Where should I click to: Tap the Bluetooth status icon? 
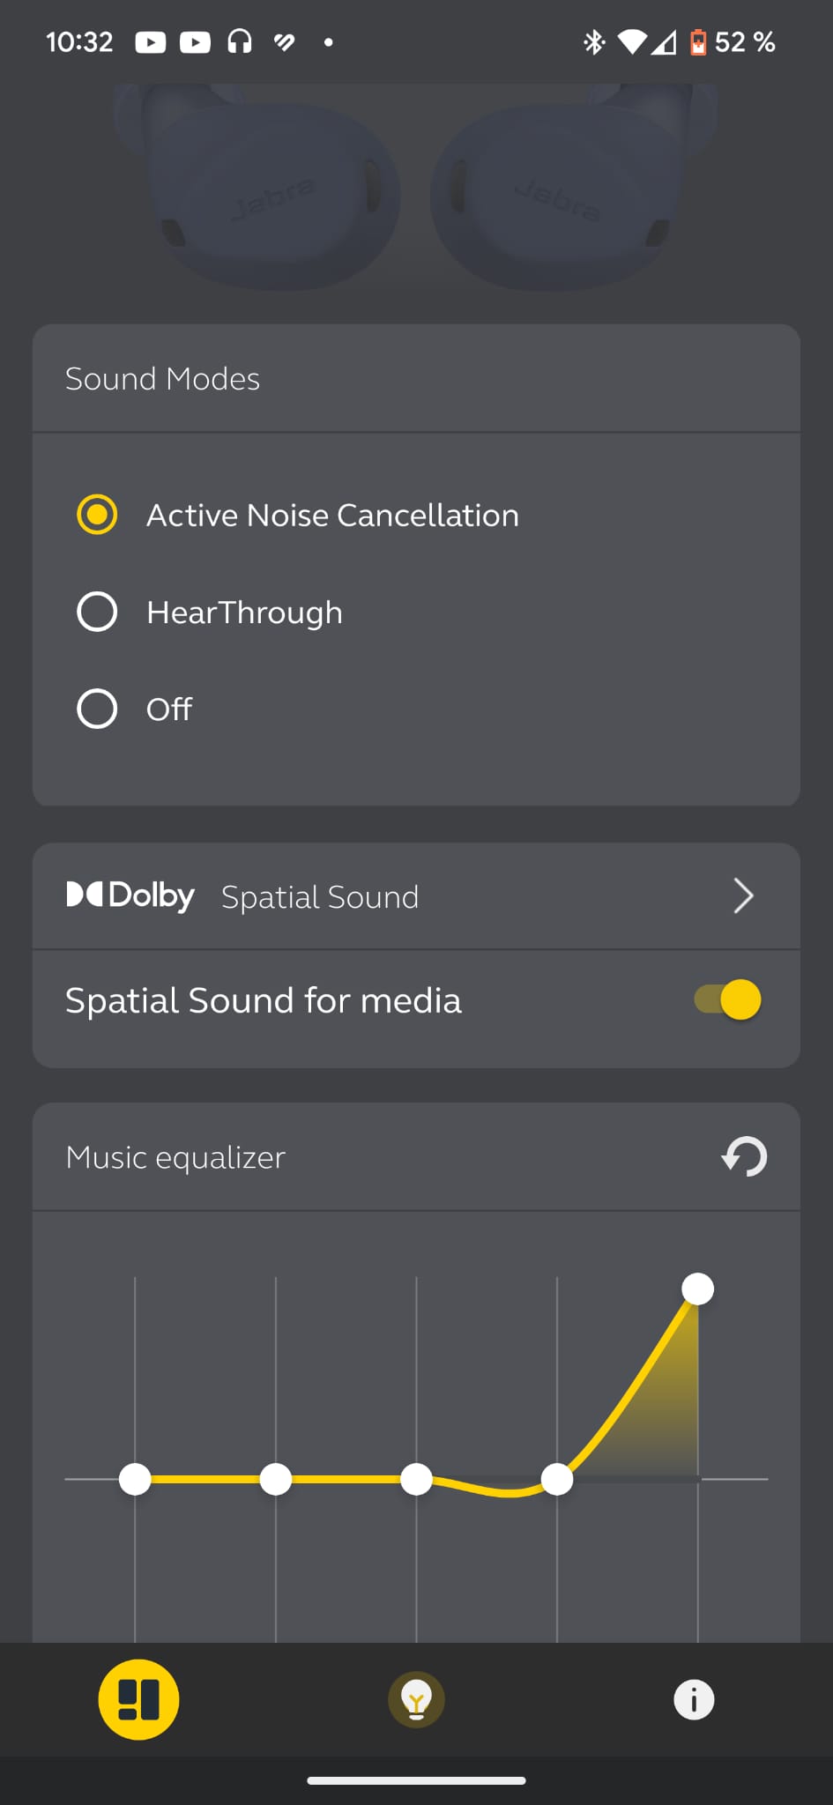[594, 41]
